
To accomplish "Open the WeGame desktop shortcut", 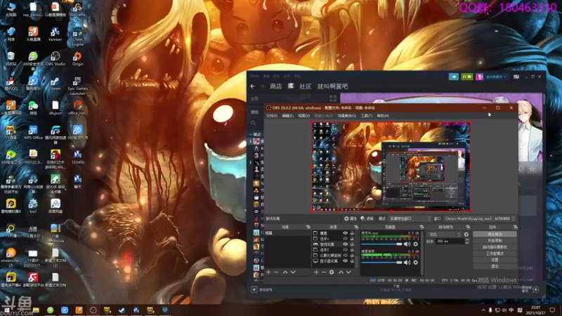I will (77, 10).
